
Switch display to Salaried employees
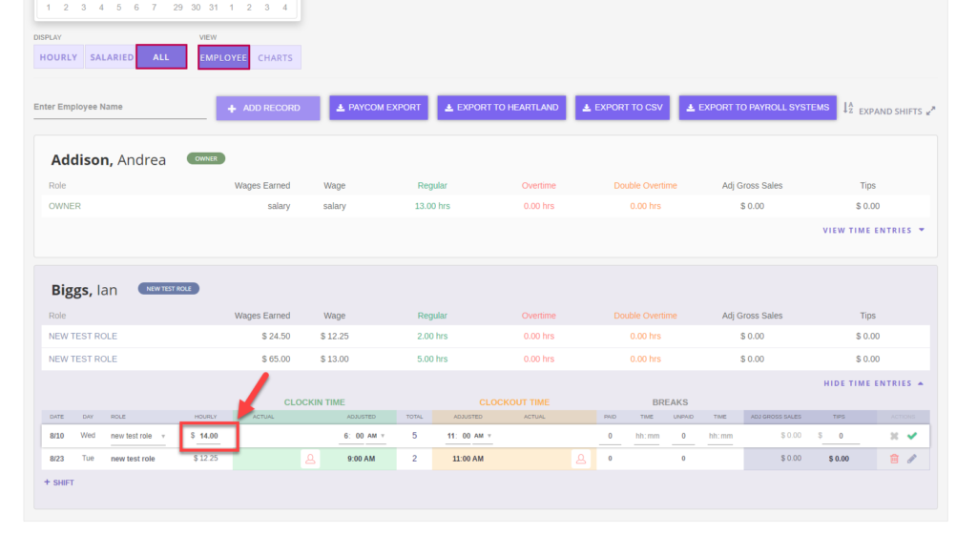[112, 57]
